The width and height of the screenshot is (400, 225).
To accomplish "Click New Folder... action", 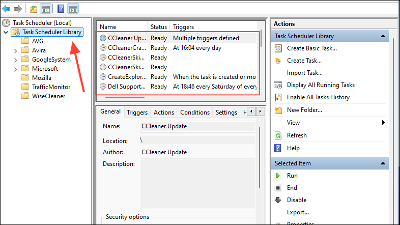I will pos(304,110).
